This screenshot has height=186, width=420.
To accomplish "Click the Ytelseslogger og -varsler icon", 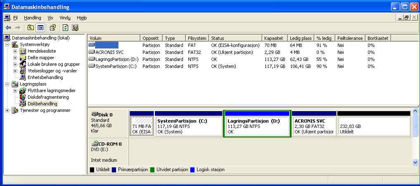I will pyautogui.click(x=23, y=71).
